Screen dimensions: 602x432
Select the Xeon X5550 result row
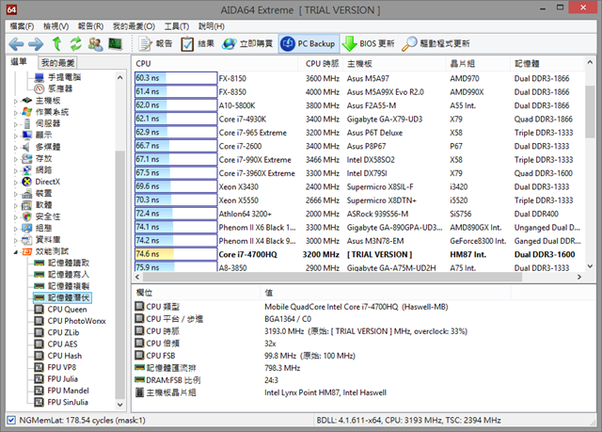point(358,200)
